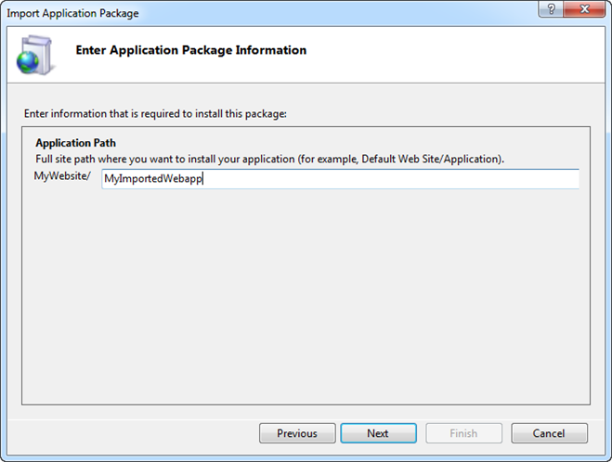Click blank white header area right of heading

pos(464,54)
